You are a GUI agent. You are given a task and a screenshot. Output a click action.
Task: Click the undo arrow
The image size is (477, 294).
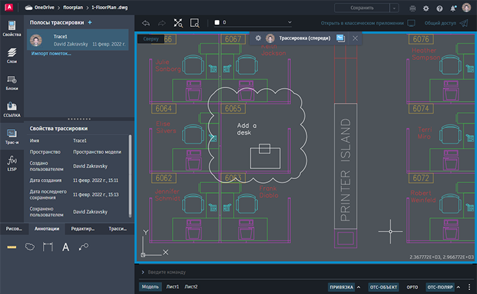146,23
